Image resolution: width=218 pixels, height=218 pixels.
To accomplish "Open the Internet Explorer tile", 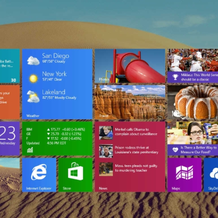I will coord(39,175).
